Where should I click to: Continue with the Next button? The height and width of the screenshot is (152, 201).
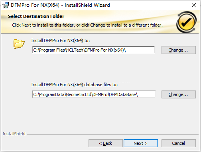141,143
